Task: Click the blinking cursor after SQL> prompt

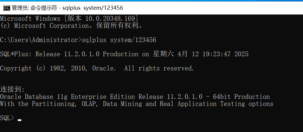Action: (20, 120)
